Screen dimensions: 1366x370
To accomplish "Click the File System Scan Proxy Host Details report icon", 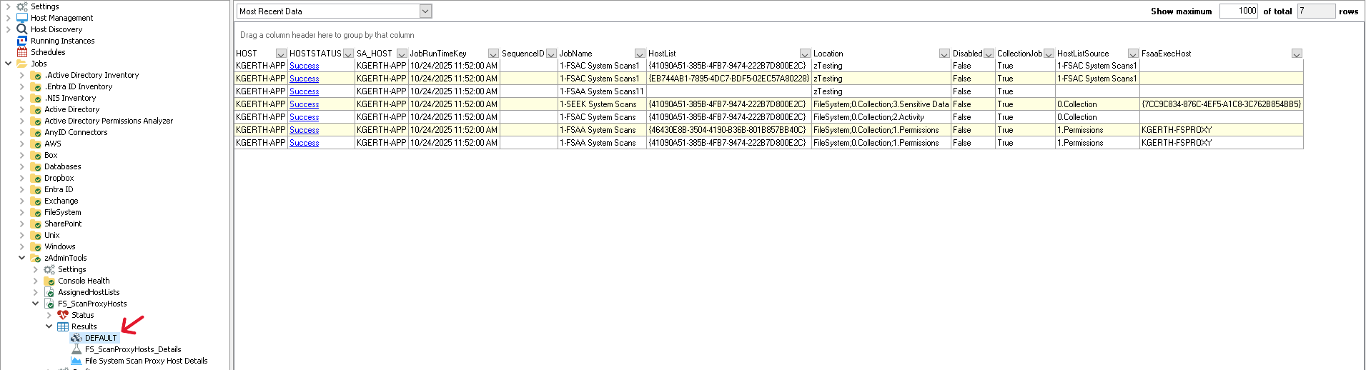I will [x=76, y=361].
